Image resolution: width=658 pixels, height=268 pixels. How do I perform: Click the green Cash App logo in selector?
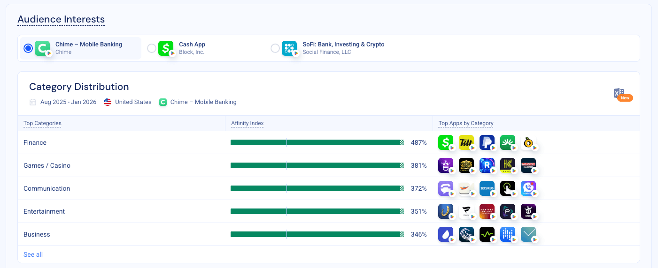pos(166,48)
